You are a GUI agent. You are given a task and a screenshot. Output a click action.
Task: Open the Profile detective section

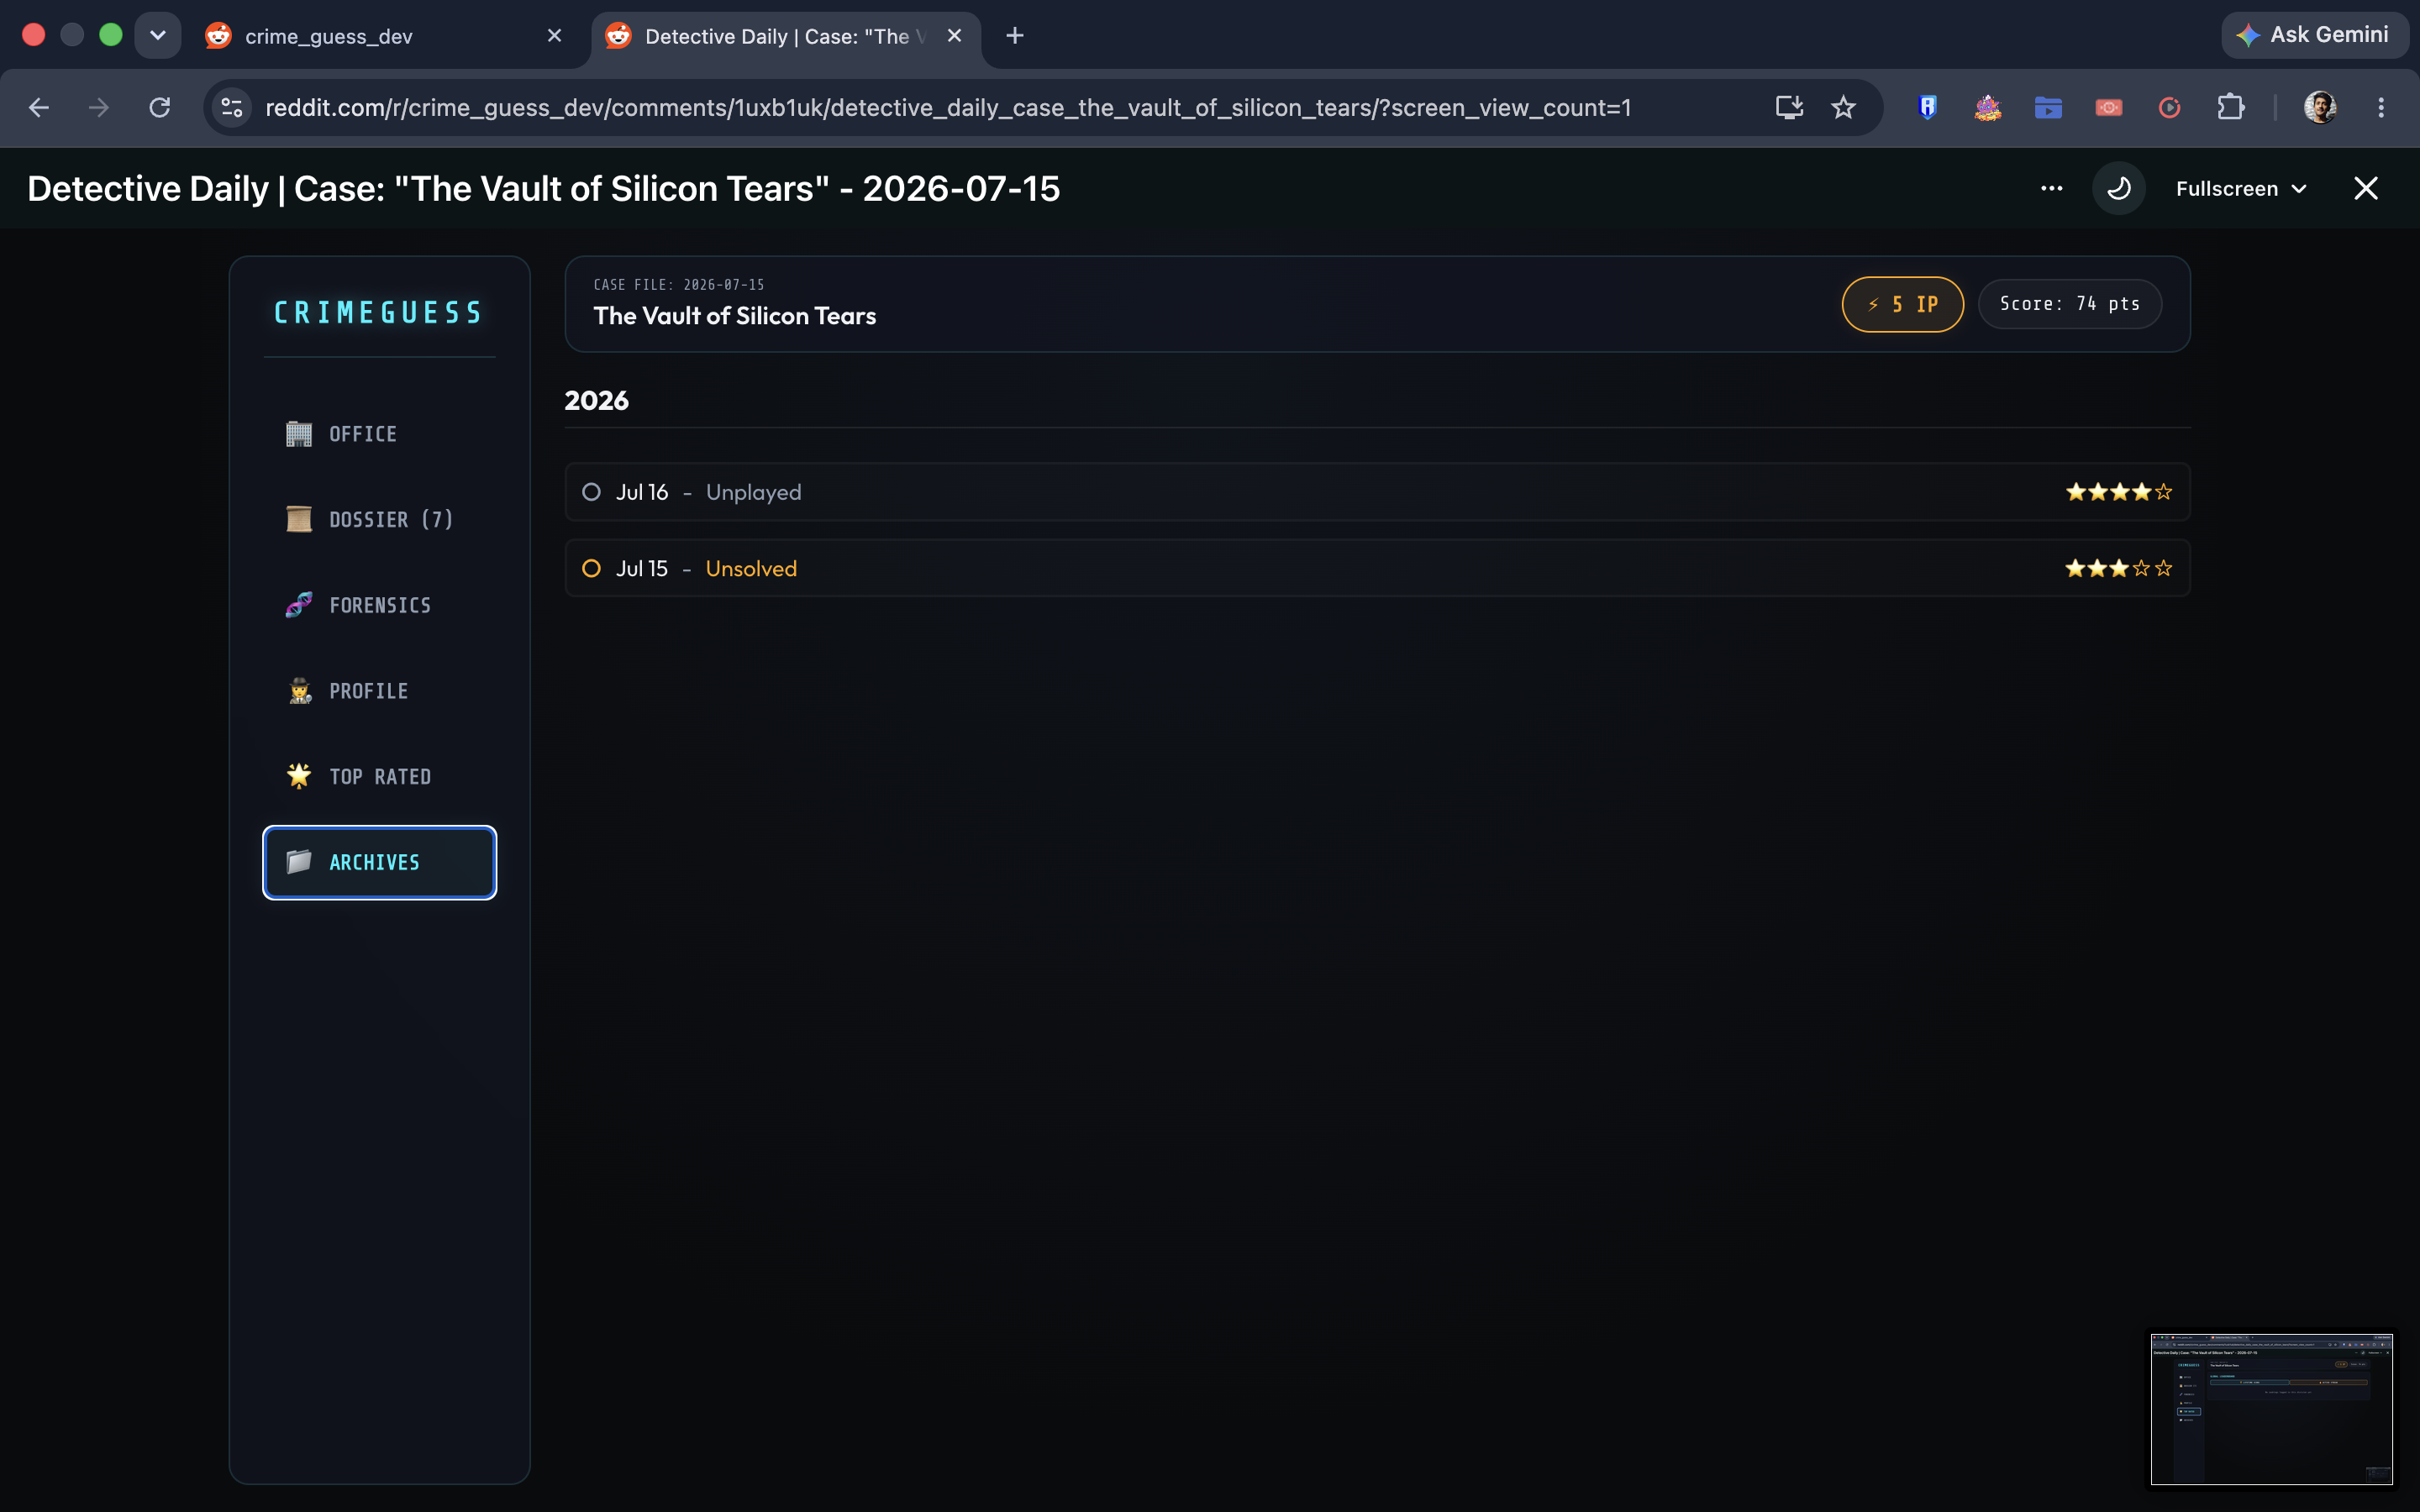click(379, 691)
